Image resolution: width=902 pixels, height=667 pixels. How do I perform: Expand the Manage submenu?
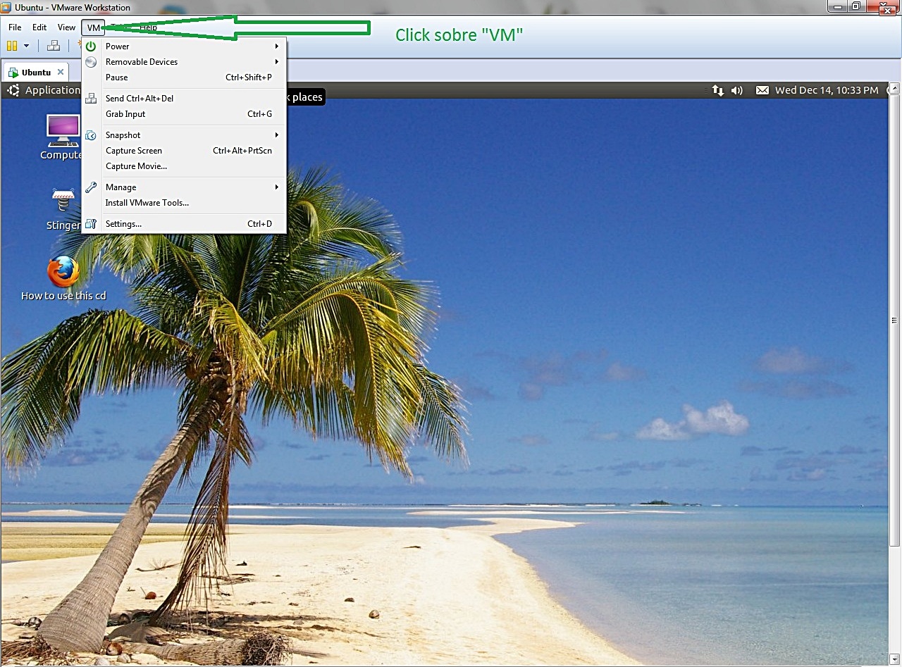click(121, 187)
